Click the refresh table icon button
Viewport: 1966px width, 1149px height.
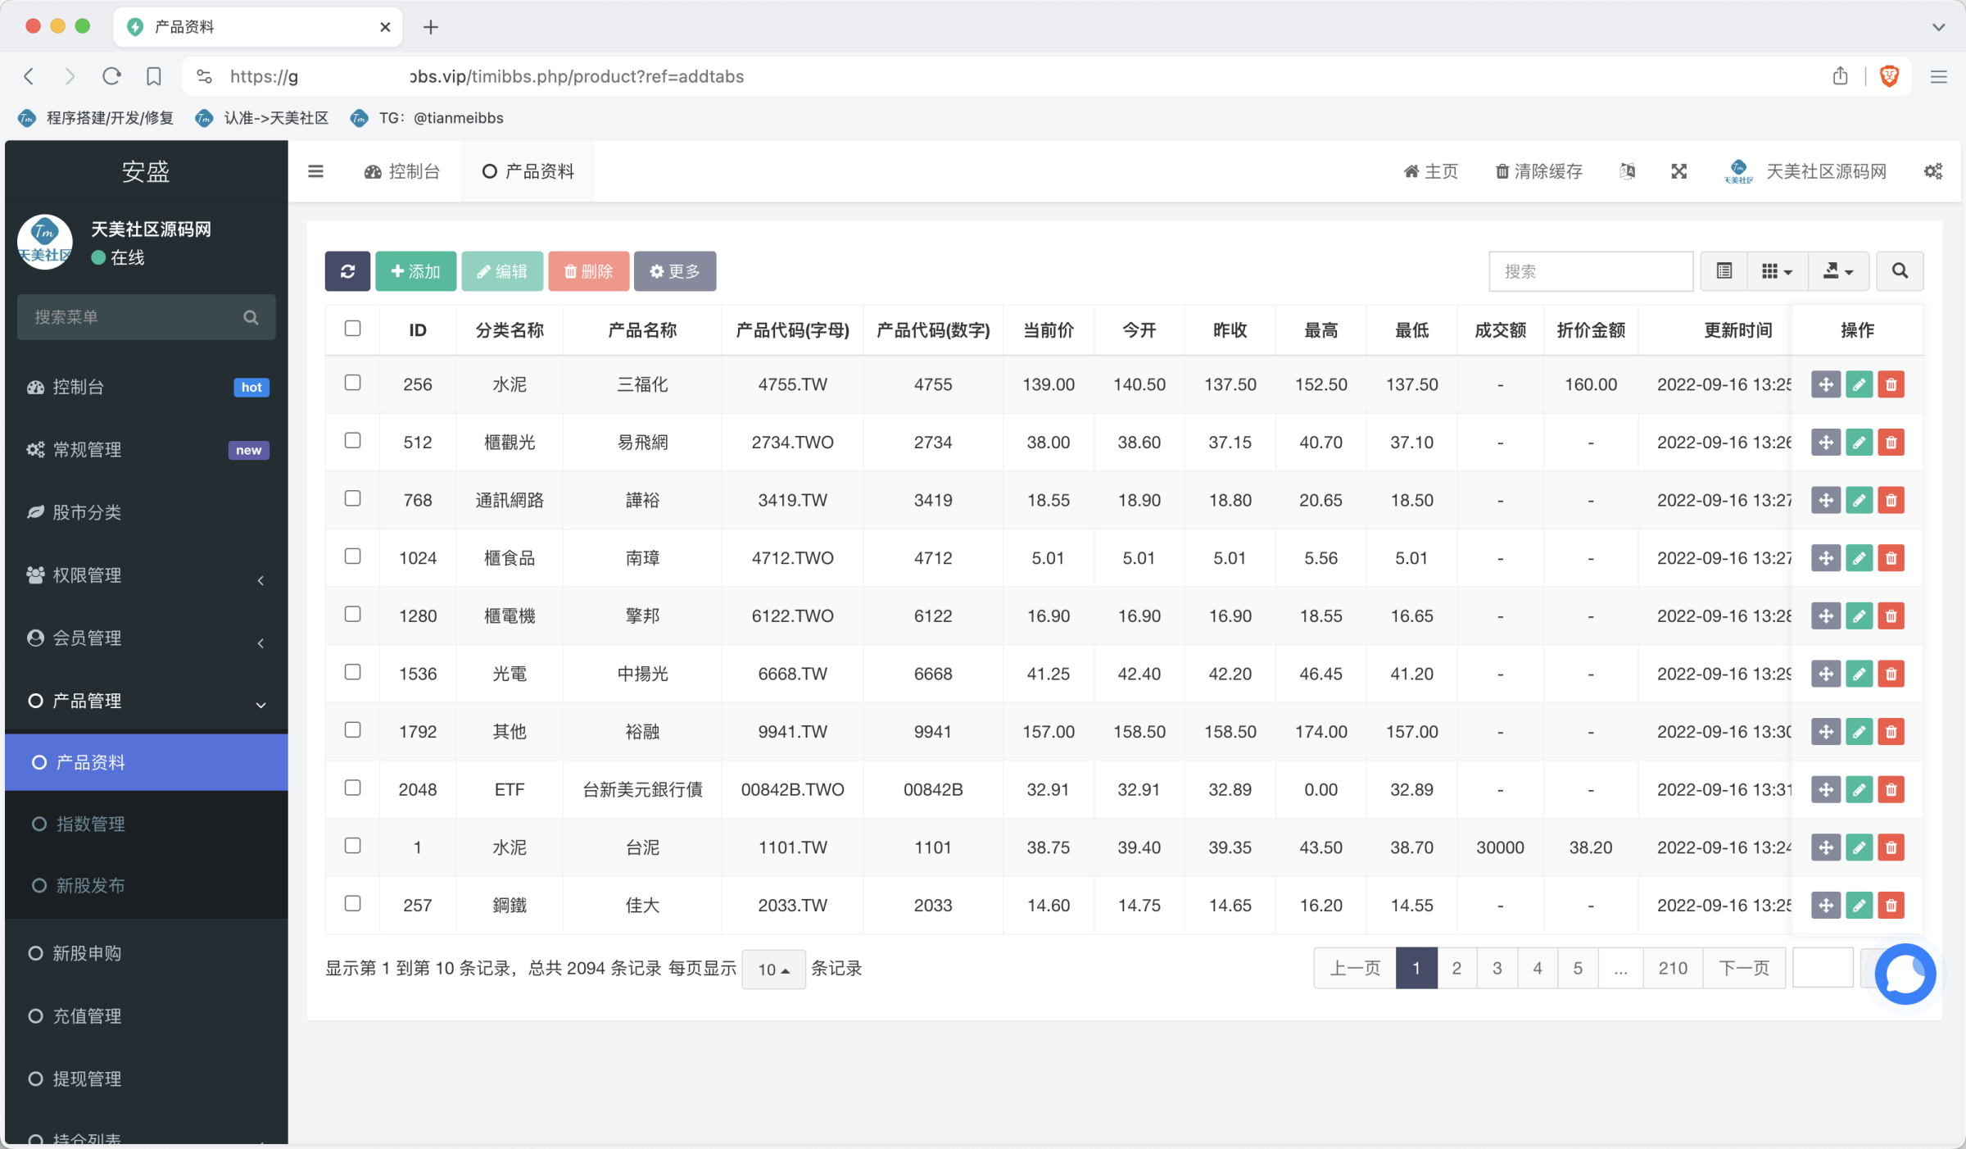347,271
